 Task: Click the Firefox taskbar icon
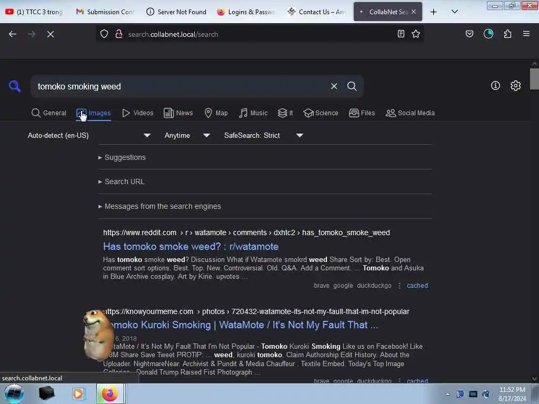point(109,393)
